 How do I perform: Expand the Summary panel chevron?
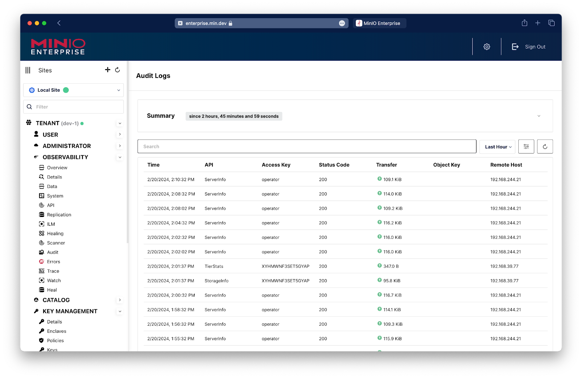pos(539,116)
